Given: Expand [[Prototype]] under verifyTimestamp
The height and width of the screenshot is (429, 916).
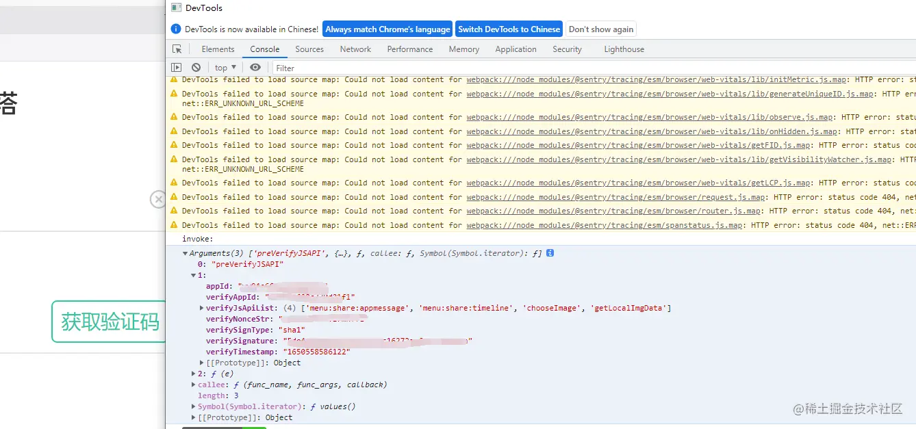Looking at the screenshot, I should [201, 363].
